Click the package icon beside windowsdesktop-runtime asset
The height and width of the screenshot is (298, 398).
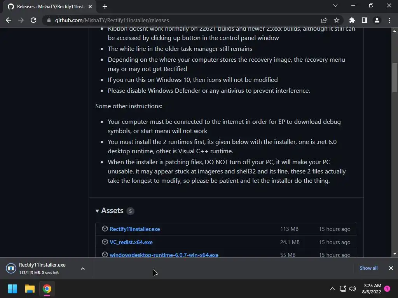click(x=105, y=255)
